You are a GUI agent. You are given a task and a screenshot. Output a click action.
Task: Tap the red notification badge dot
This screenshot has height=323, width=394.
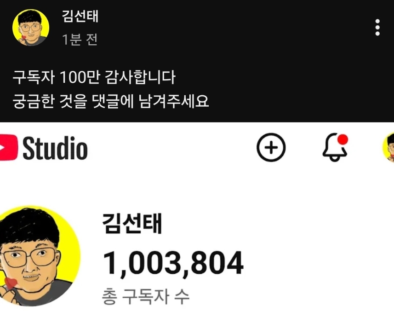(343, 139)
